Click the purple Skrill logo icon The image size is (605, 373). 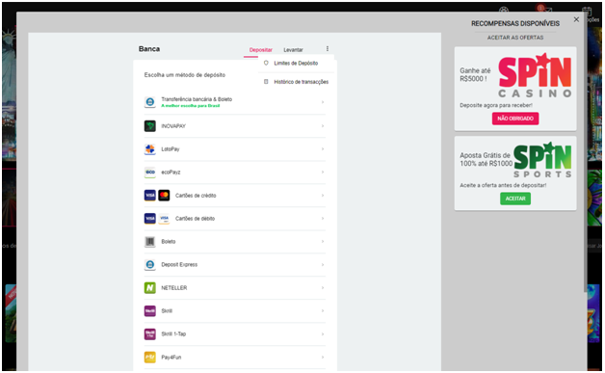[x=150, y=310]
